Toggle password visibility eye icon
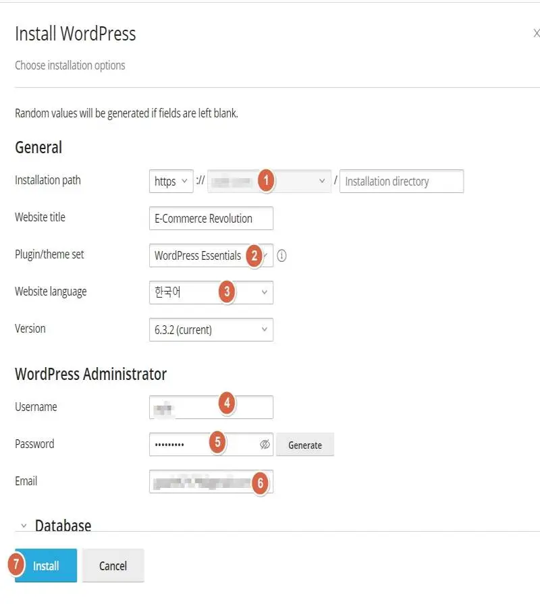 (x=265, y=445)
